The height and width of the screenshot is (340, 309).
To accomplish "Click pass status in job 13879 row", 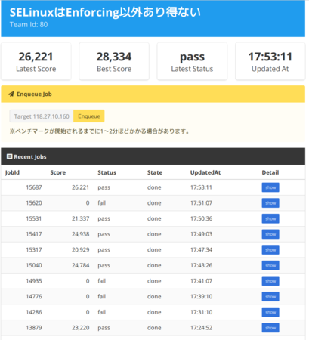I will click(x=104, y=328).
